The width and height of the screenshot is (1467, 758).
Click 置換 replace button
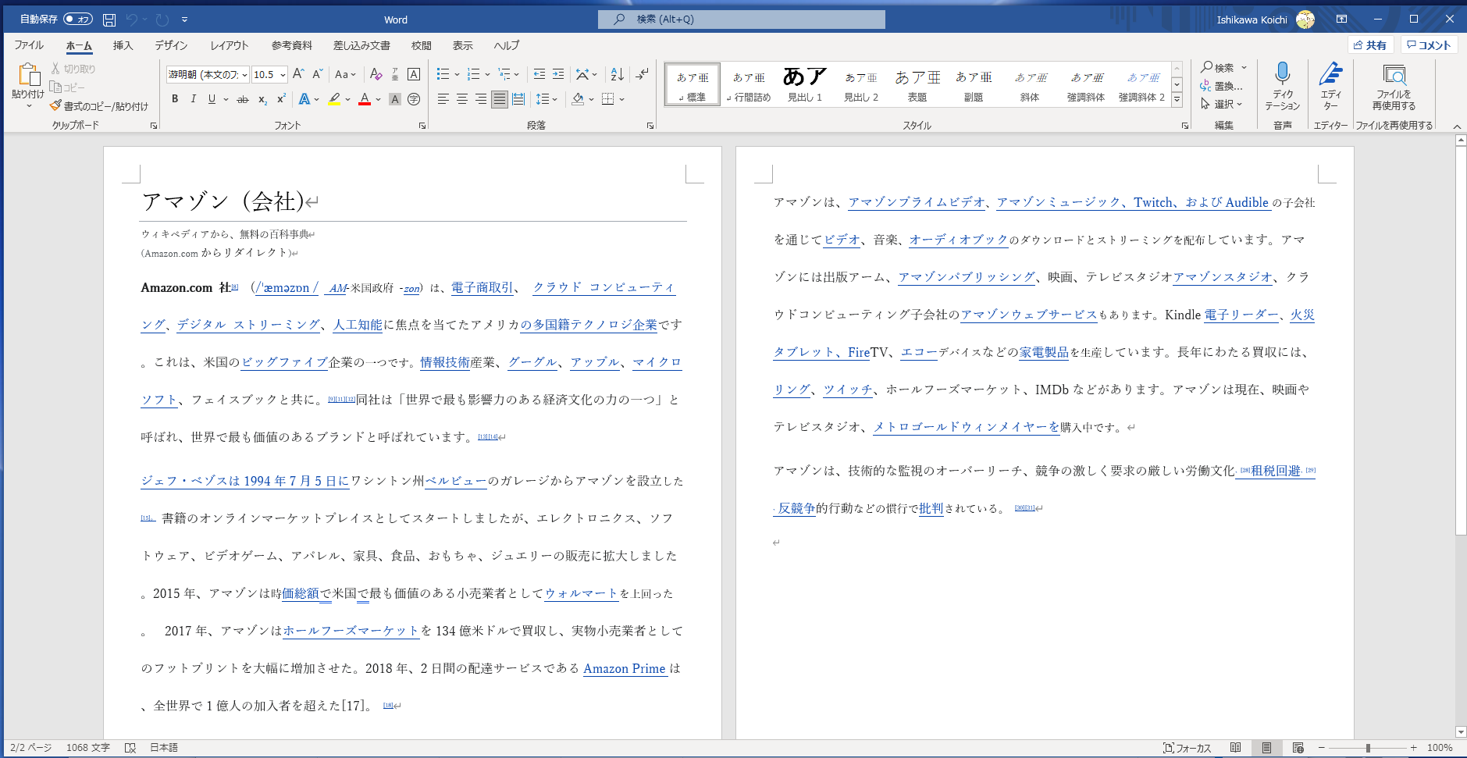pos(1222,86)
